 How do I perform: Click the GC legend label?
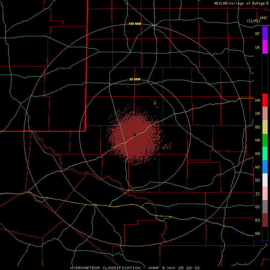pos(257,207)
